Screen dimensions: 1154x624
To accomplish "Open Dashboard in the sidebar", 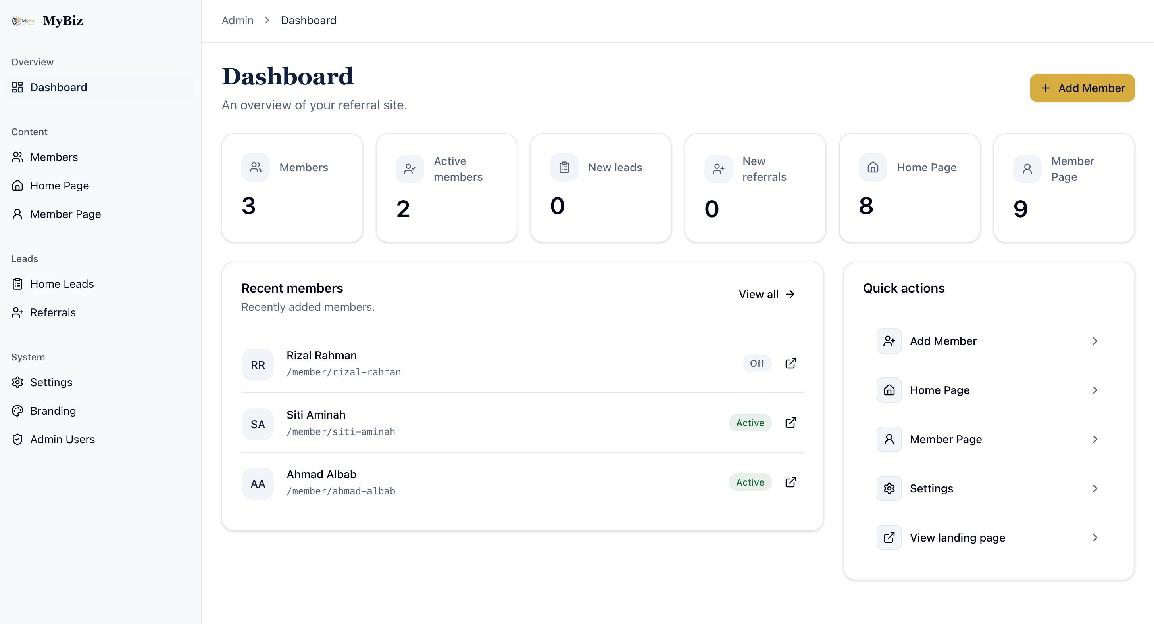I will pyautogui.click(x=100, y=87).
